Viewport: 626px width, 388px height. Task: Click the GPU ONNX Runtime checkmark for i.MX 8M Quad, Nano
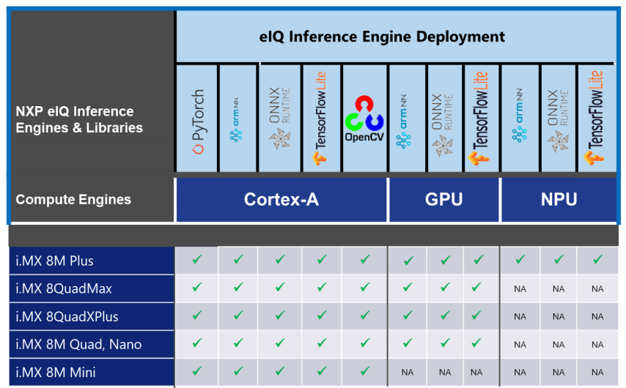pos(445,343)
